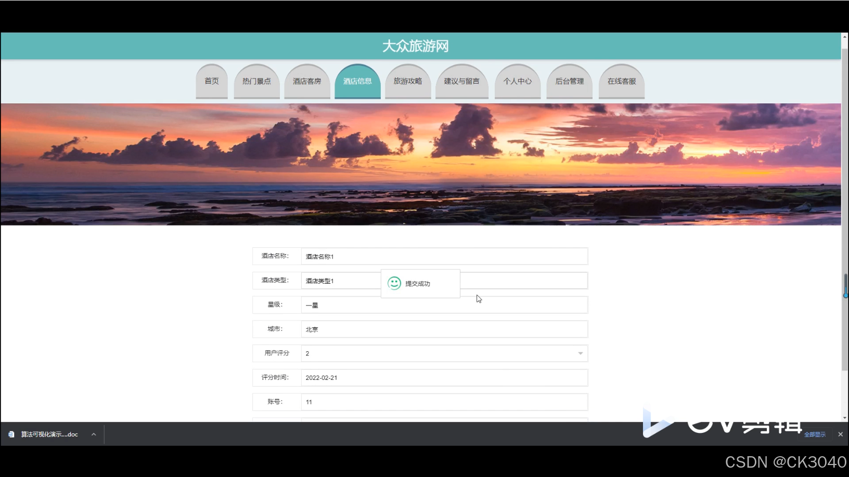Open the 在线客服 tab
849x477 pixels.
click(622, 81)
